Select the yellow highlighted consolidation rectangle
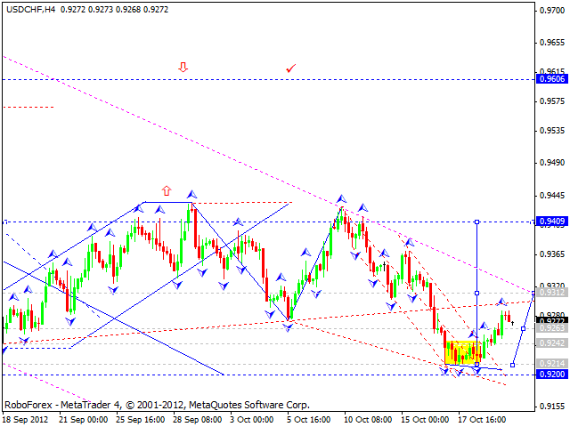 462,352
